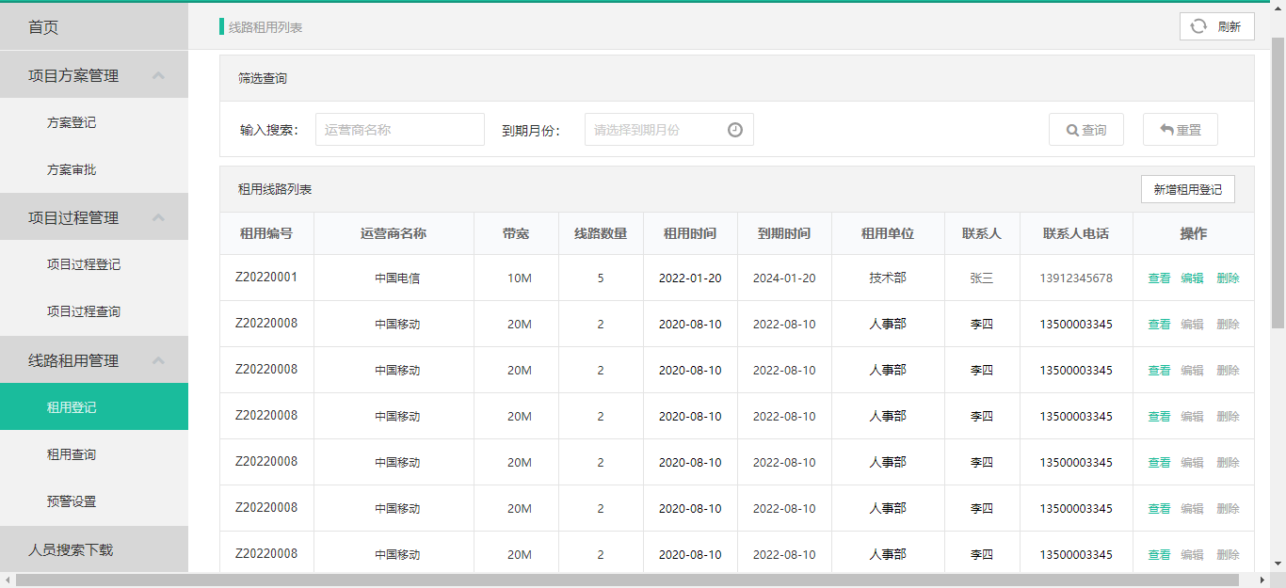1286x588 pixels.
Task: Click the 2024-01-20 expiry date cell
Action: coord(784,278)
